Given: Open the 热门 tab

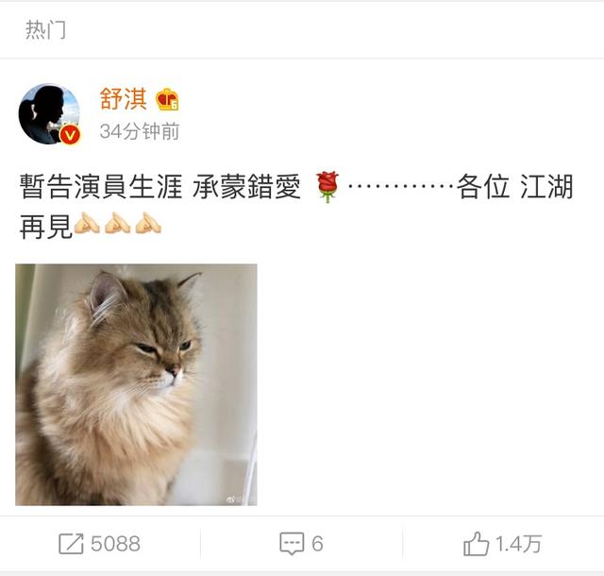Looking at the screenshot, I should pyautogui.click(x=45, y=29).
